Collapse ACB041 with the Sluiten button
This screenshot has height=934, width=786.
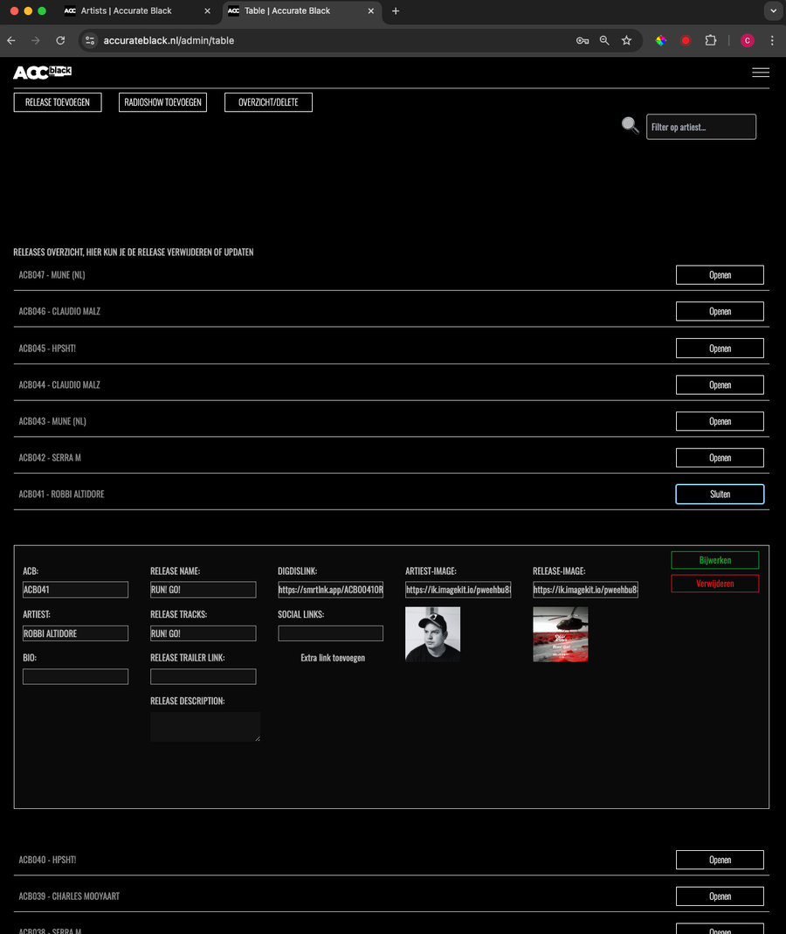[720, 494]
